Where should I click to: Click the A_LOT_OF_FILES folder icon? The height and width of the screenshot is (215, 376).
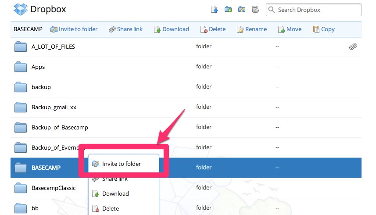20,47
